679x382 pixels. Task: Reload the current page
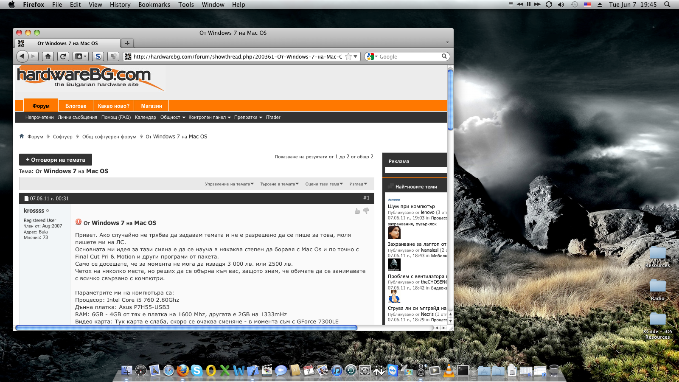(63, 56)
